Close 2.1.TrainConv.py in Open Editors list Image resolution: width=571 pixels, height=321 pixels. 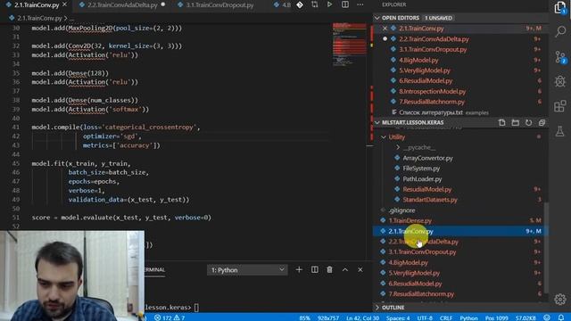click(x=385, y=29)
